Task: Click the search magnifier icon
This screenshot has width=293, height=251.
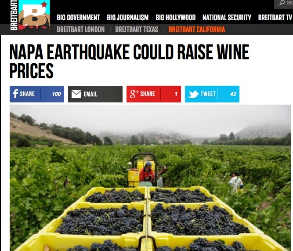Action: 282,3
